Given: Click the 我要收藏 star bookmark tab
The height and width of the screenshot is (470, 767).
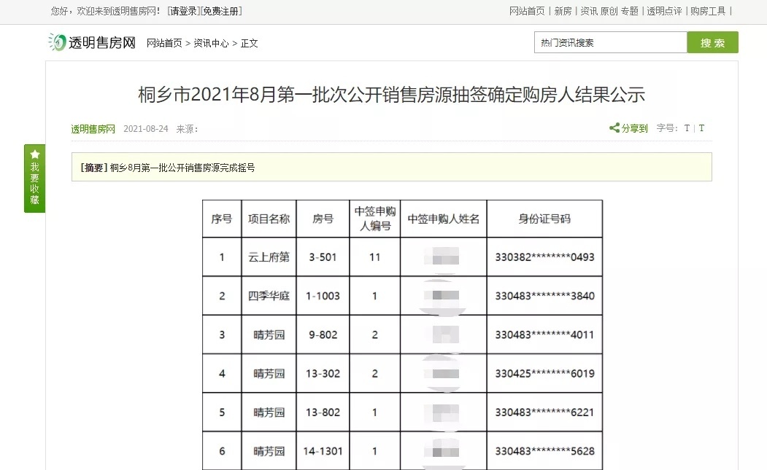Looking at the screenshot, I should [x=34, y=179].
